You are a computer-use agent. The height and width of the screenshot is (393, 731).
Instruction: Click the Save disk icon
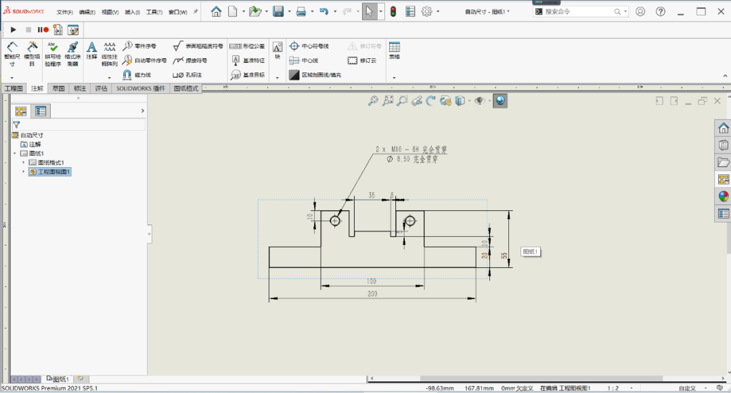tap(278, 11)
